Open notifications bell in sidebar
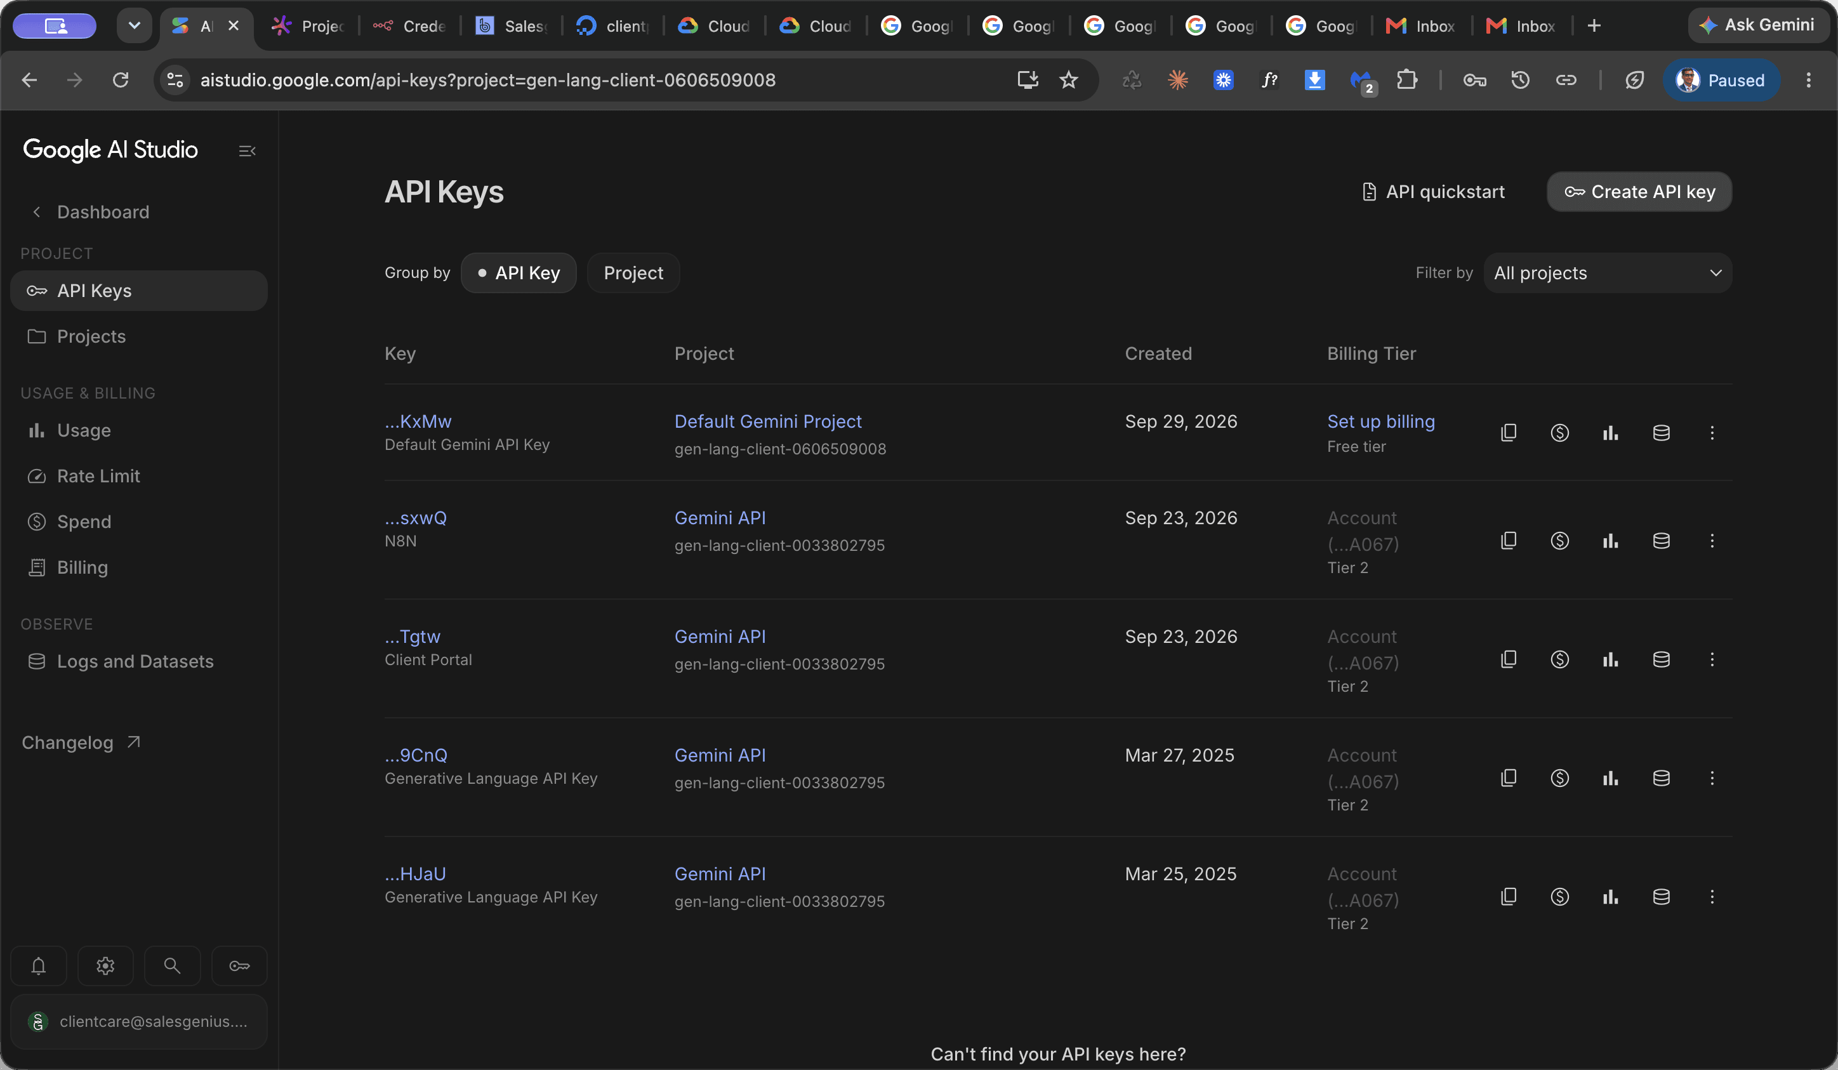Viewport: 1838px width, 1070px height. (x=39, y=966)
